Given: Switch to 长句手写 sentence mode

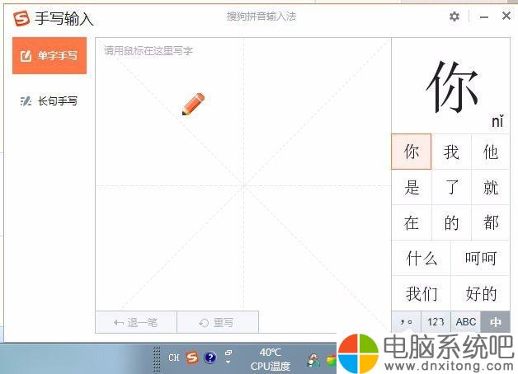Looking at the screenshot, I should coord(49,101).
